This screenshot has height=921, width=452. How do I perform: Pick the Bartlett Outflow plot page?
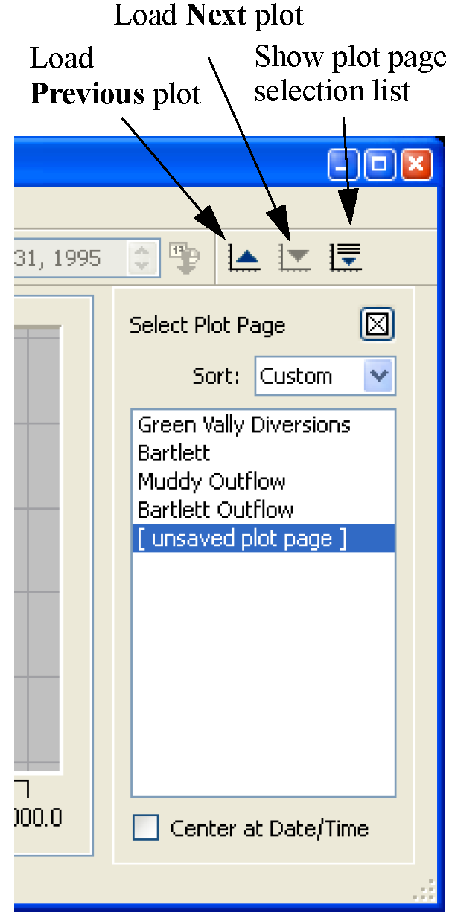click(216, 510)
